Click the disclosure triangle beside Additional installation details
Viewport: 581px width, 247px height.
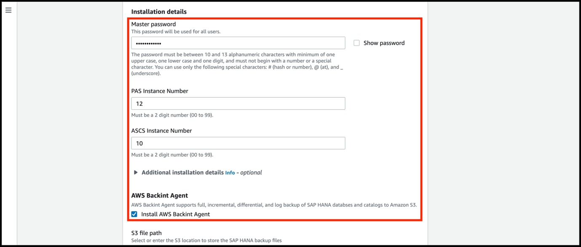135,172
